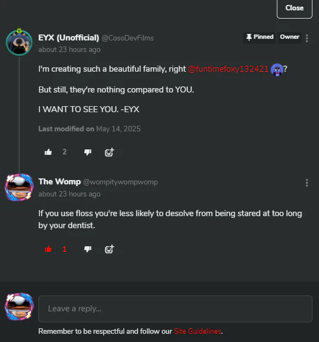Click the Close button

point(294,8)
